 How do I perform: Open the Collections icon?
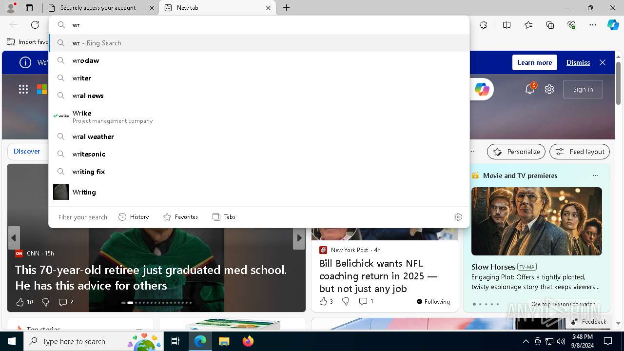pyautogui.click(x=550, y=25)
